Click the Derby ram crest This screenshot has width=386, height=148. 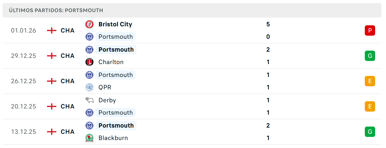click(89, 100)
